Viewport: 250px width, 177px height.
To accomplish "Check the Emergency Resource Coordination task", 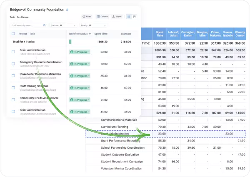I will (x=13, y=64).
